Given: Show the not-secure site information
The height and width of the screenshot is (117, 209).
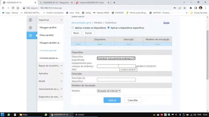Looking at the screenshot, I should click(x=30, y=8).
